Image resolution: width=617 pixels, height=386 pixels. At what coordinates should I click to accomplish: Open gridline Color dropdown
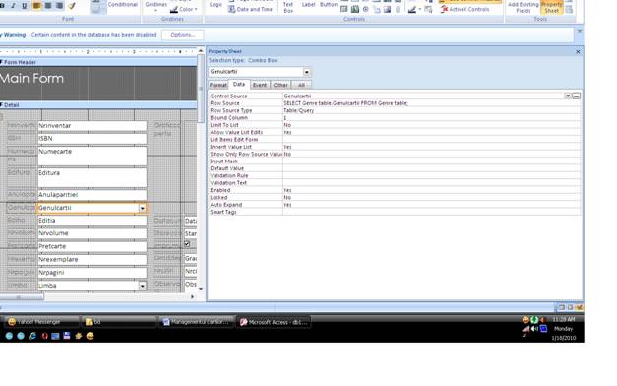184,9
